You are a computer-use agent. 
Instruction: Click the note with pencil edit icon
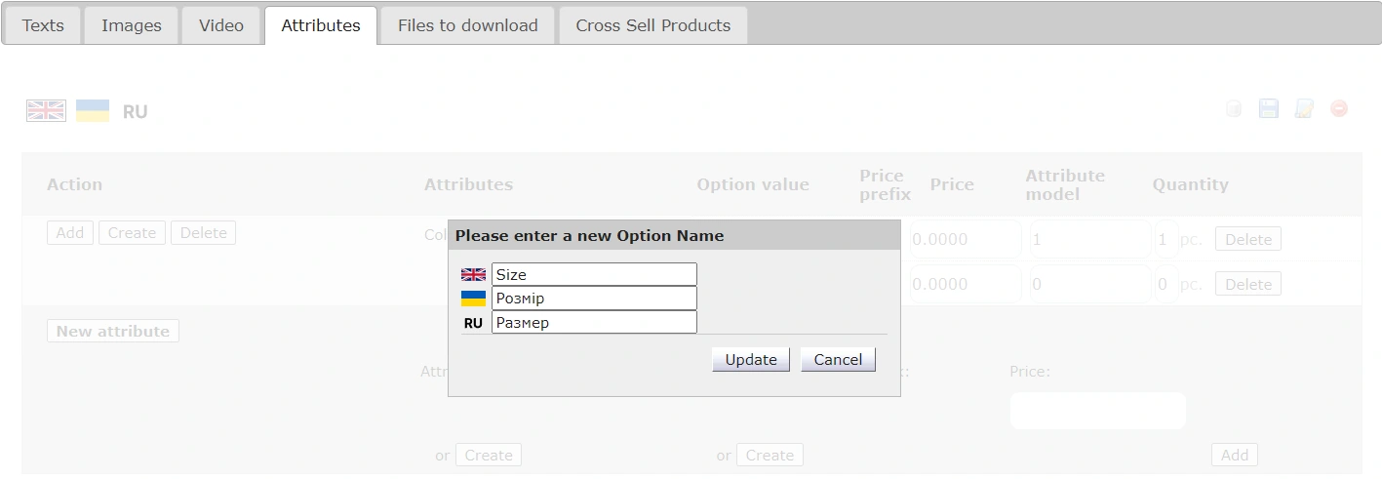pos(1304,109)
